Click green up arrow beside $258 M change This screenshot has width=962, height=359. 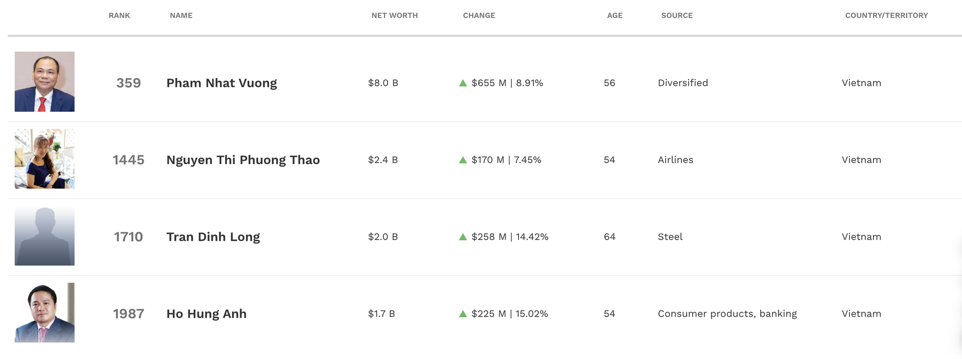coord(463,237)
